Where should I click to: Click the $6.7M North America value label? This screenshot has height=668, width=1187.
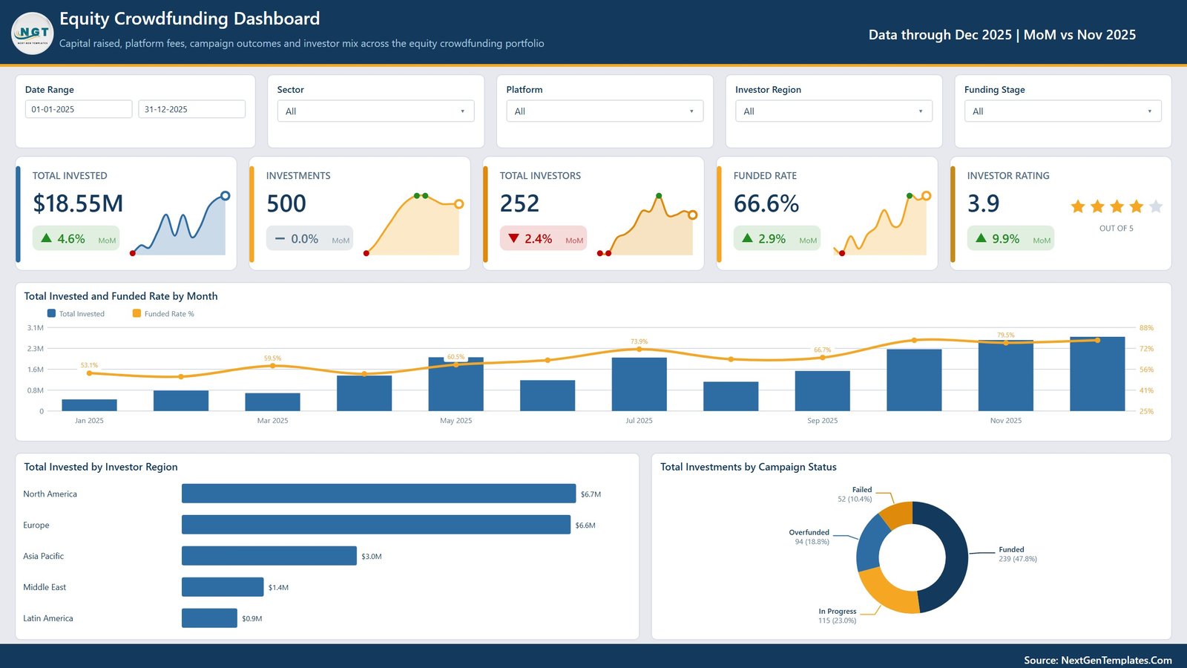click(591, 494)
